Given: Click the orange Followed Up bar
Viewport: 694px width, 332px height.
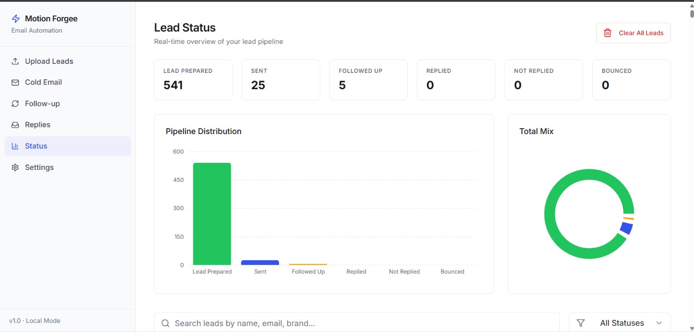Looking at the screenshot, I should coord(308,265).
